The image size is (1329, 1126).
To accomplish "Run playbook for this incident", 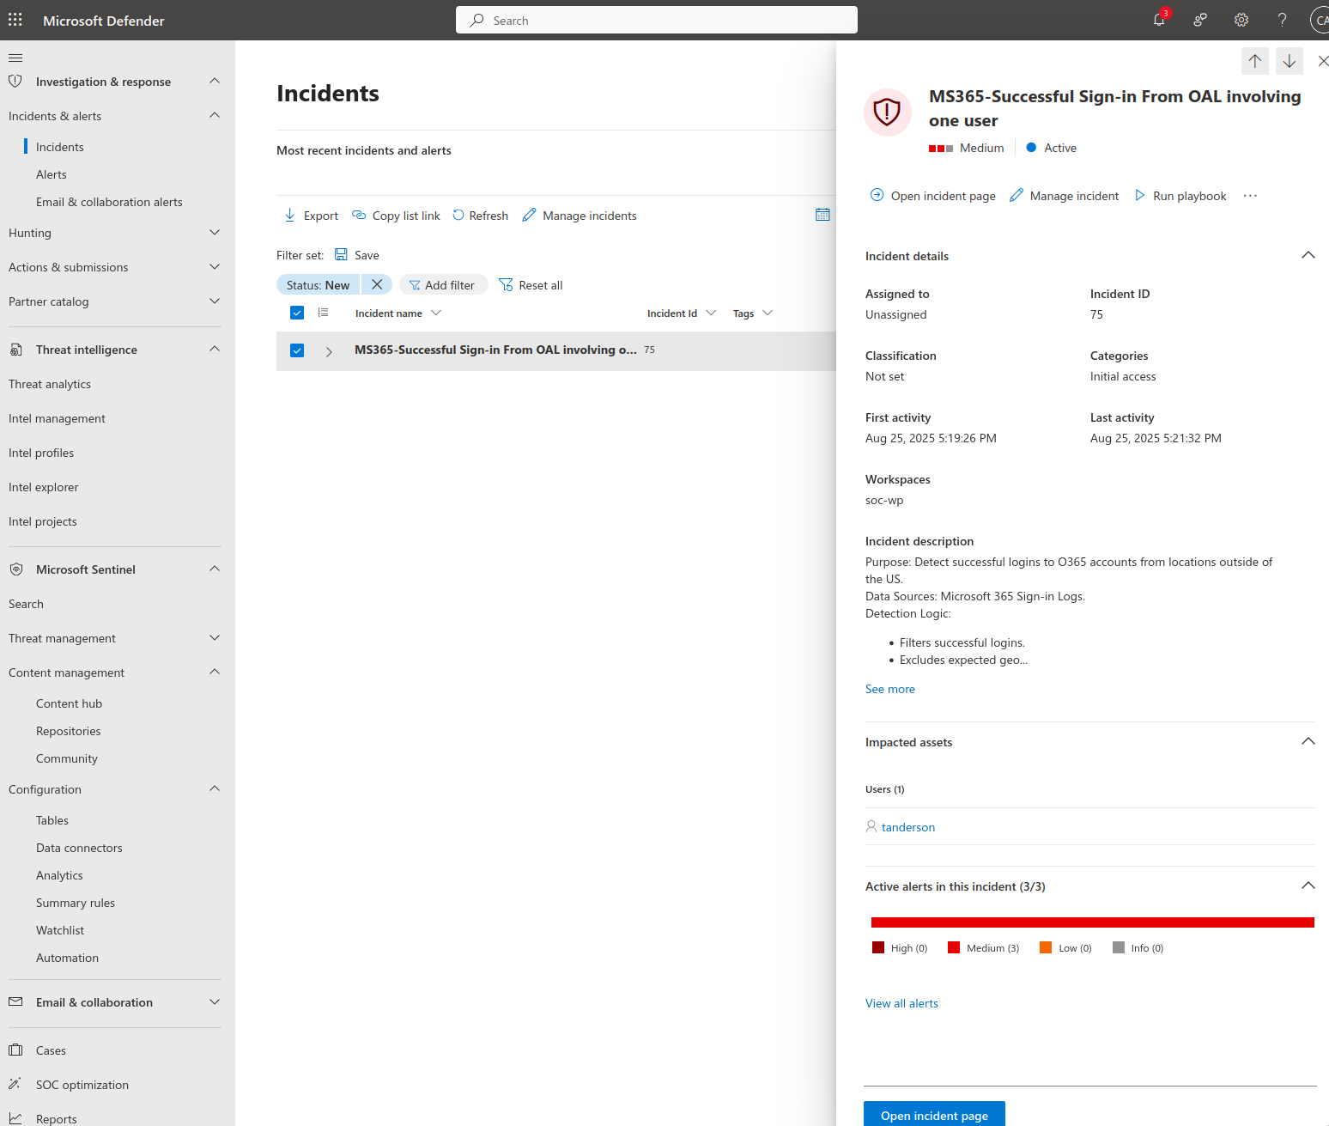I will pos(1180,196).
